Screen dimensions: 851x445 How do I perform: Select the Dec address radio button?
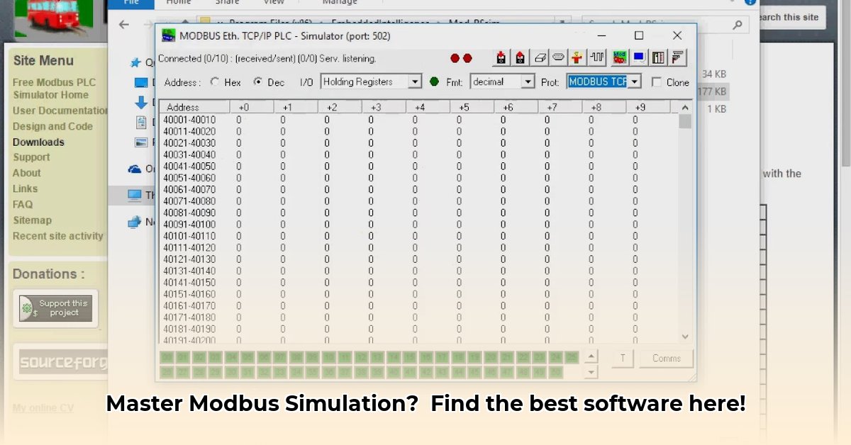(x=258, y=82)
